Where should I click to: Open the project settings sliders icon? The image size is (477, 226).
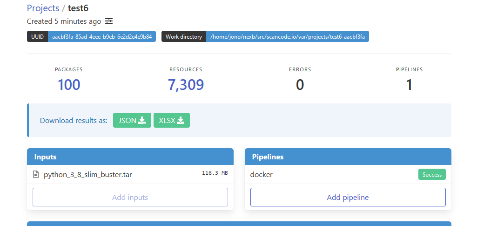click(x=109, y=21)
